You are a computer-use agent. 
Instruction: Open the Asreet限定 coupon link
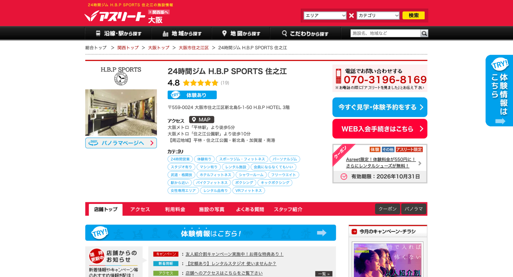point(380,163)
